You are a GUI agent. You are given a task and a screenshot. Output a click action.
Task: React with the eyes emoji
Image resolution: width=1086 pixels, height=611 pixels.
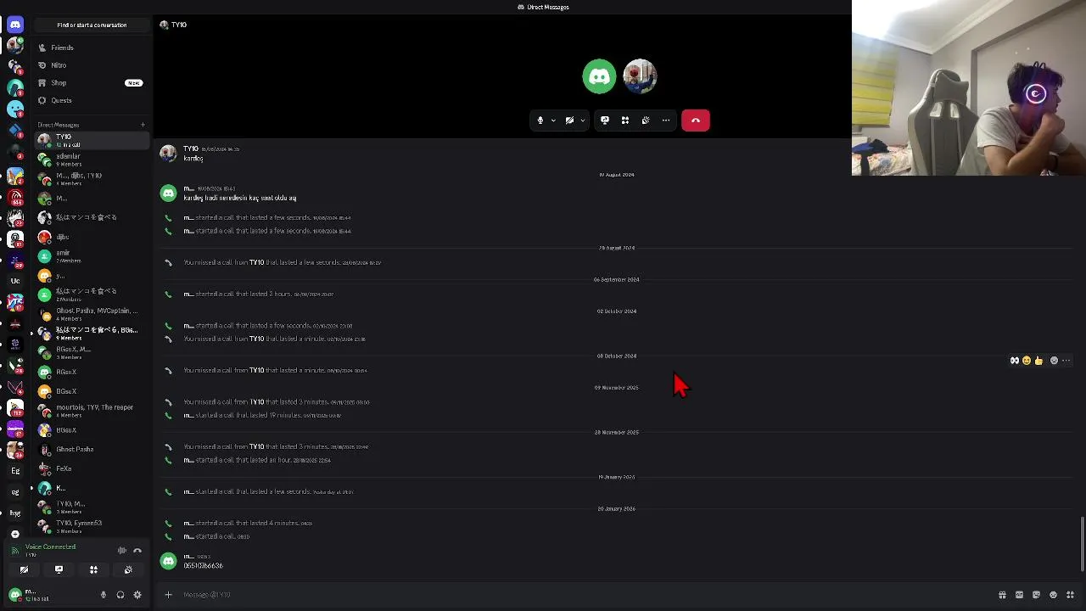(x=1015, y=361)
